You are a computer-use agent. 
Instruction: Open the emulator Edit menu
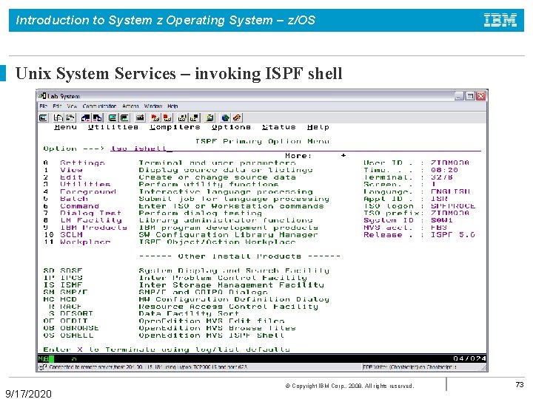pos(57,106)
